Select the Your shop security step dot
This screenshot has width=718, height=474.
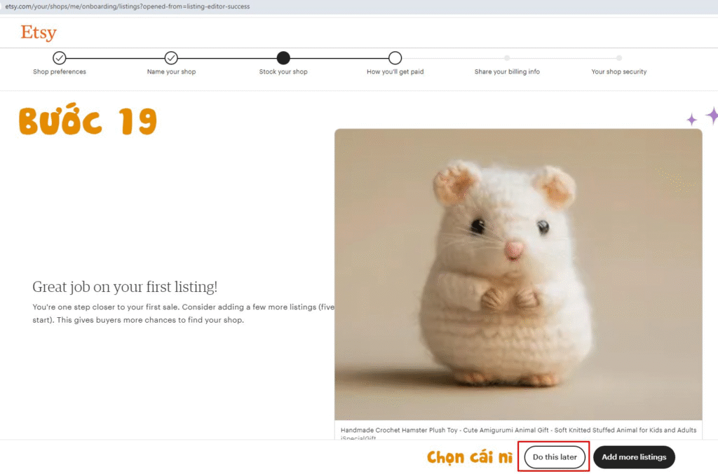pos(618,58)
